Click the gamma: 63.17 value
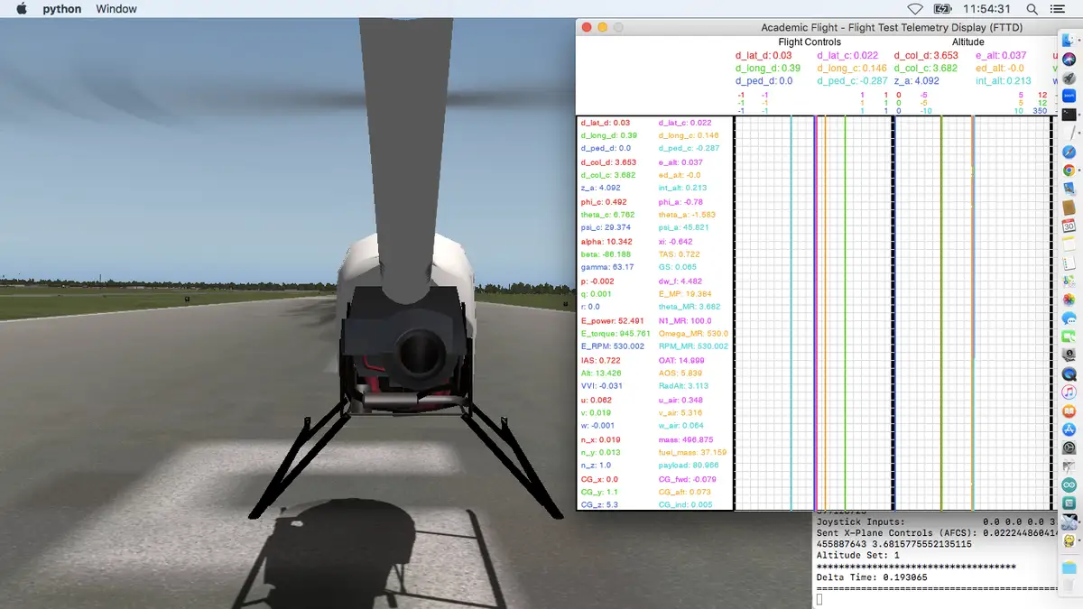Screen dimensions: 1083x609 607,267
